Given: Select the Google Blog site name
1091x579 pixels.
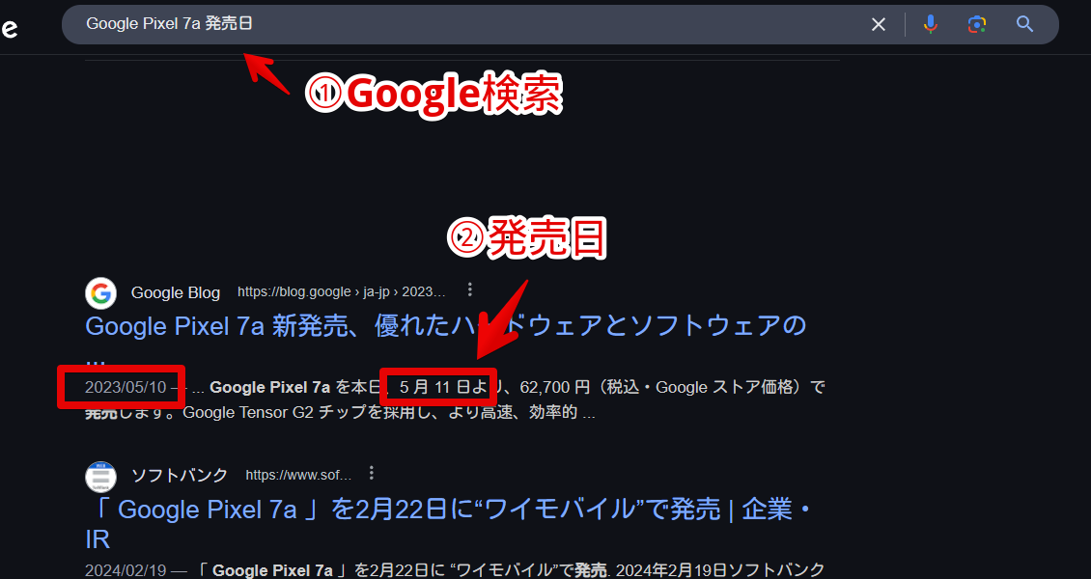Looking at the screenshot, I should coord(176,292).
